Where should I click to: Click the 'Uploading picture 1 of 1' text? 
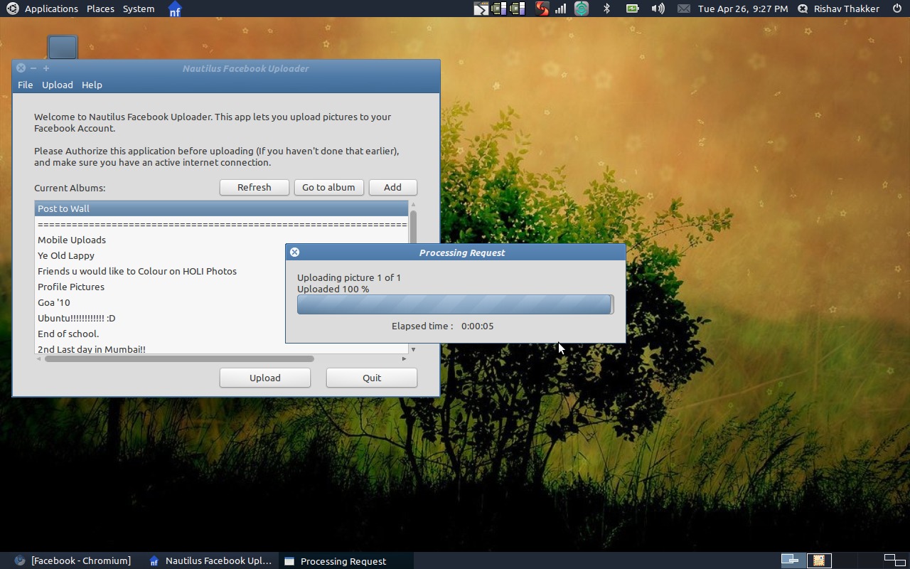tap(349, 277)
